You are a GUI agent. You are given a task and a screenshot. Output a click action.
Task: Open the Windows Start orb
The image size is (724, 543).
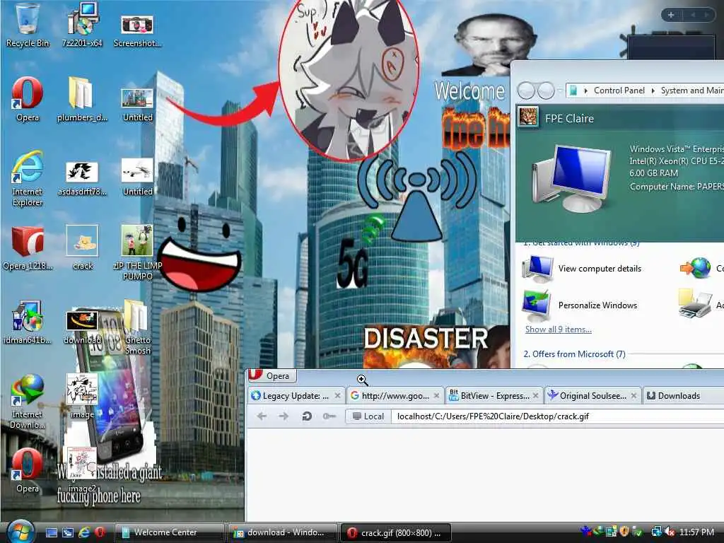(x=21, y=532)
